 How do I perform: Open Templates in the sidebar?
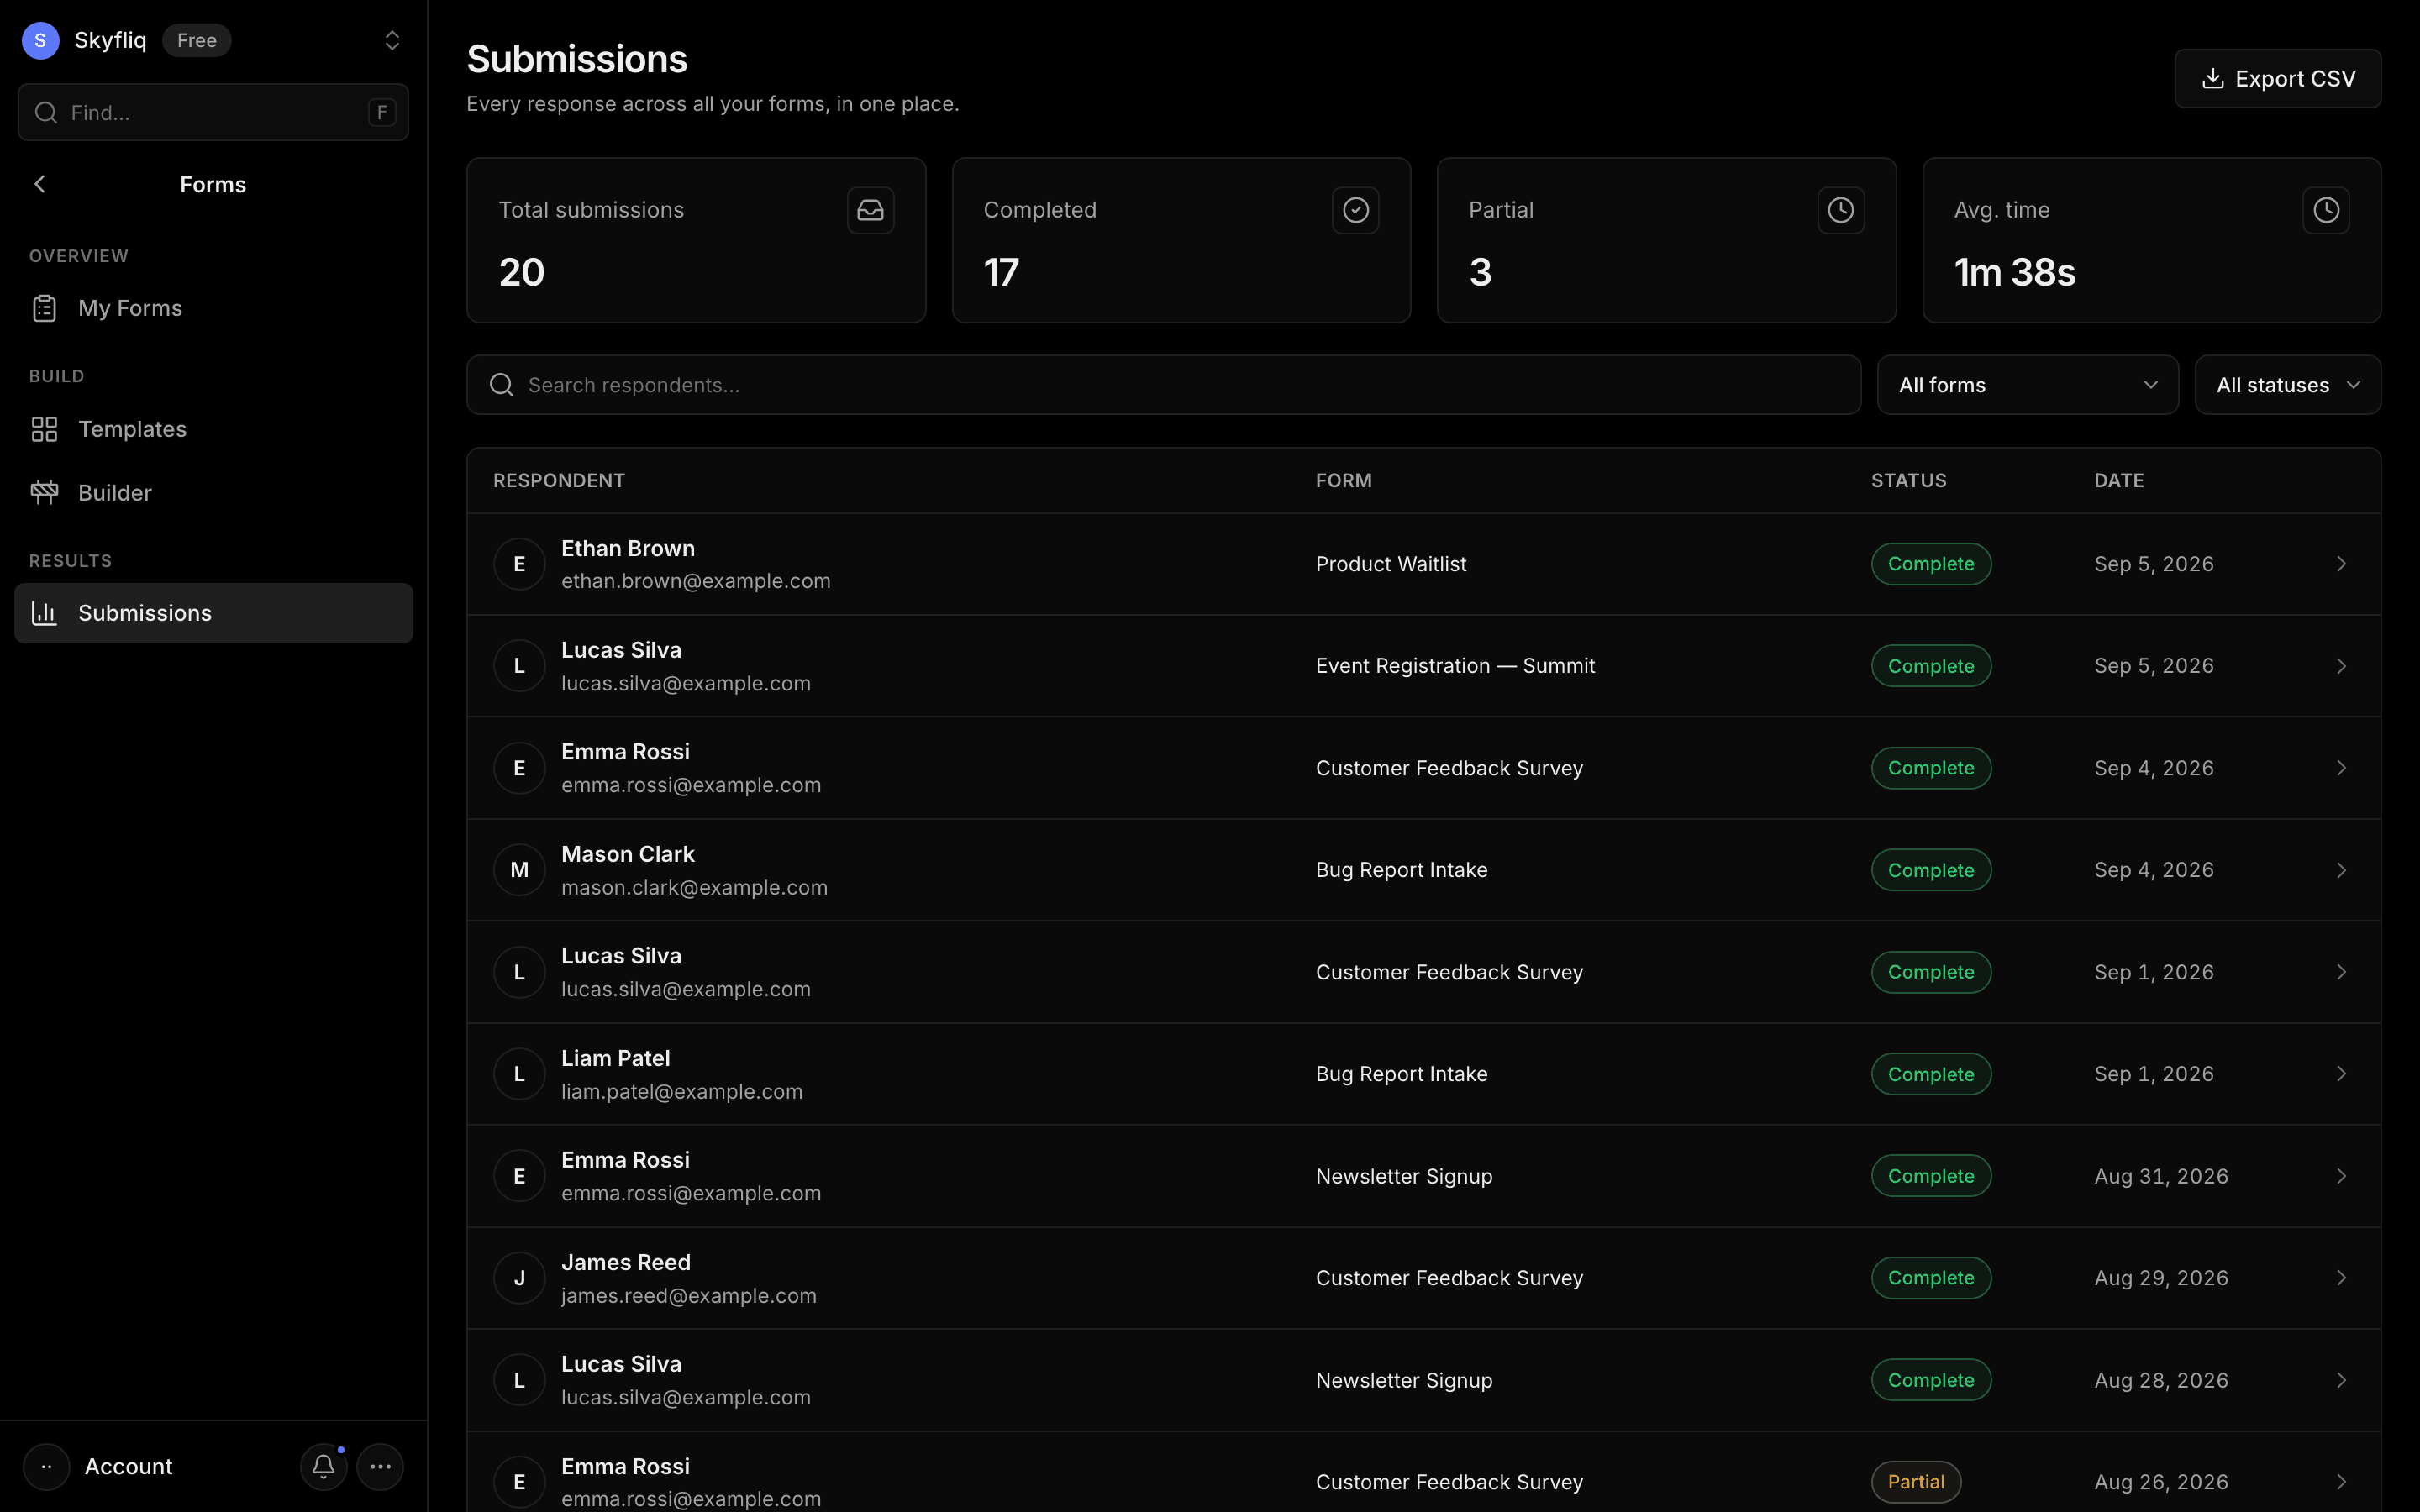click(213, 429)
